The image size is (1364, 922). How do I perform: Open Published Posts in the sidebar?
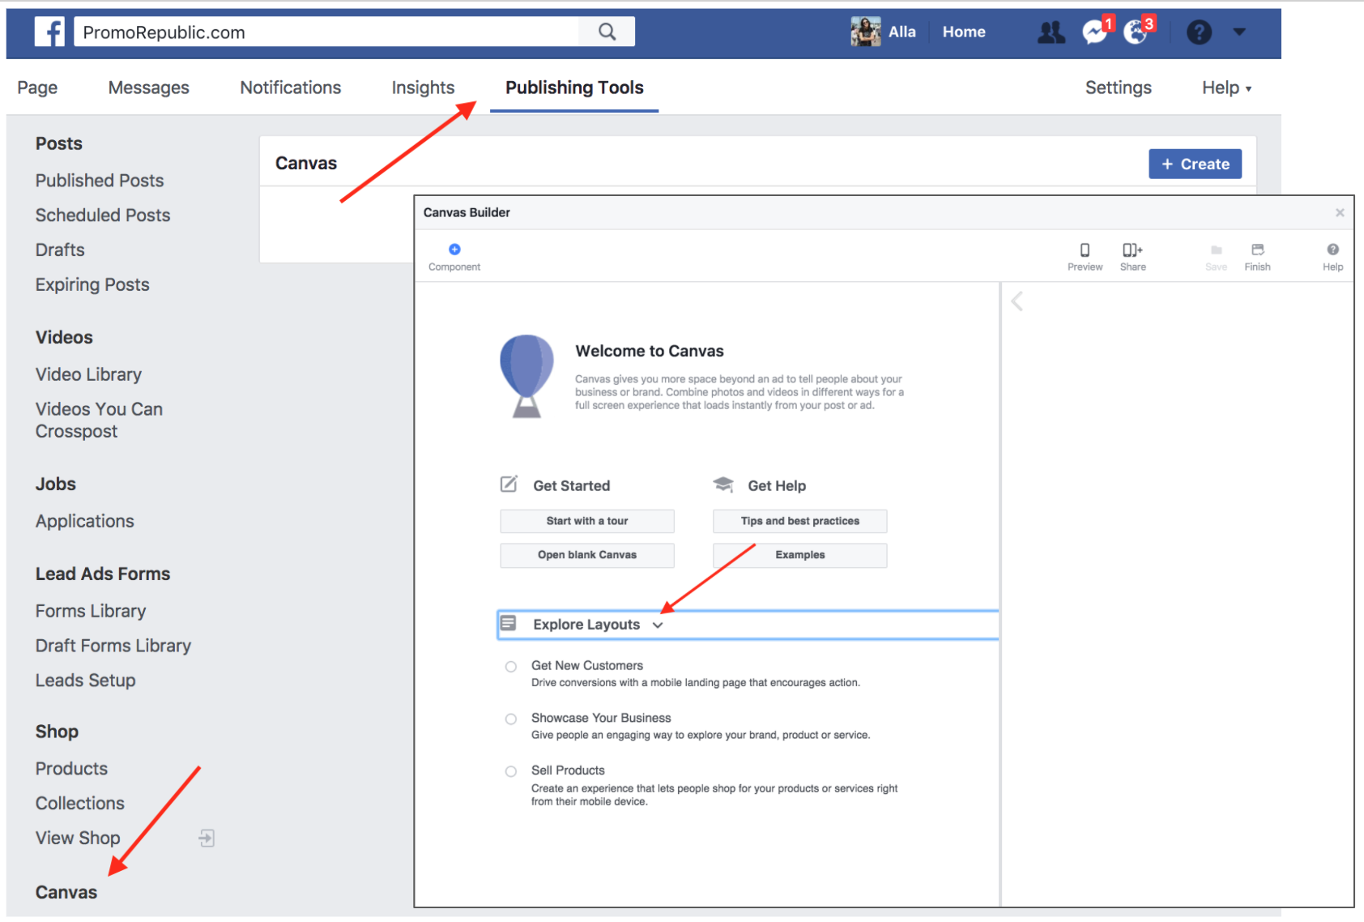click(x=100, y=181)
